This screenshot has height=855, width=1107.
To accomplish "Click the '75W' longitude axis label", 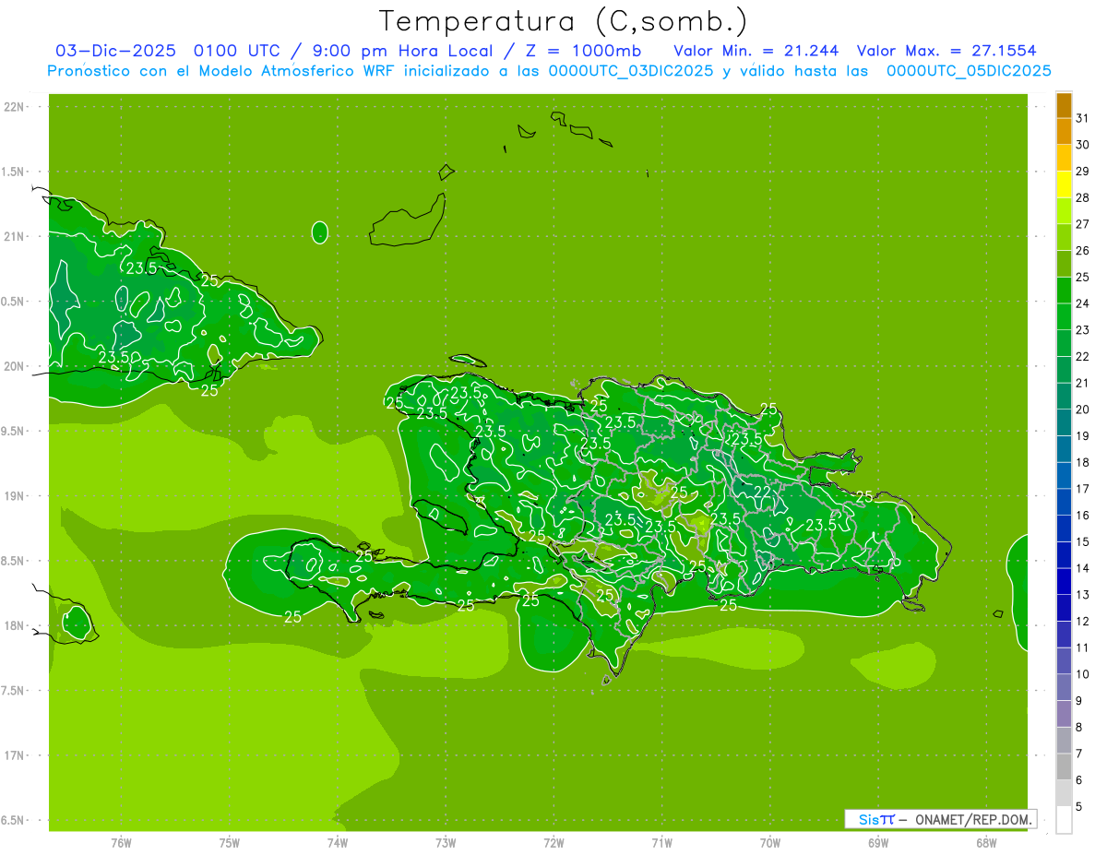I will click(x=230, y=843).
